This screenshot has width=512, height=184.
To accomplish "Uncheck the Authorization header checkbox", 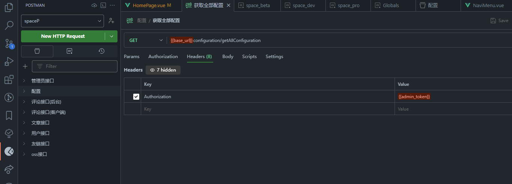I will [x=136, y=97].
